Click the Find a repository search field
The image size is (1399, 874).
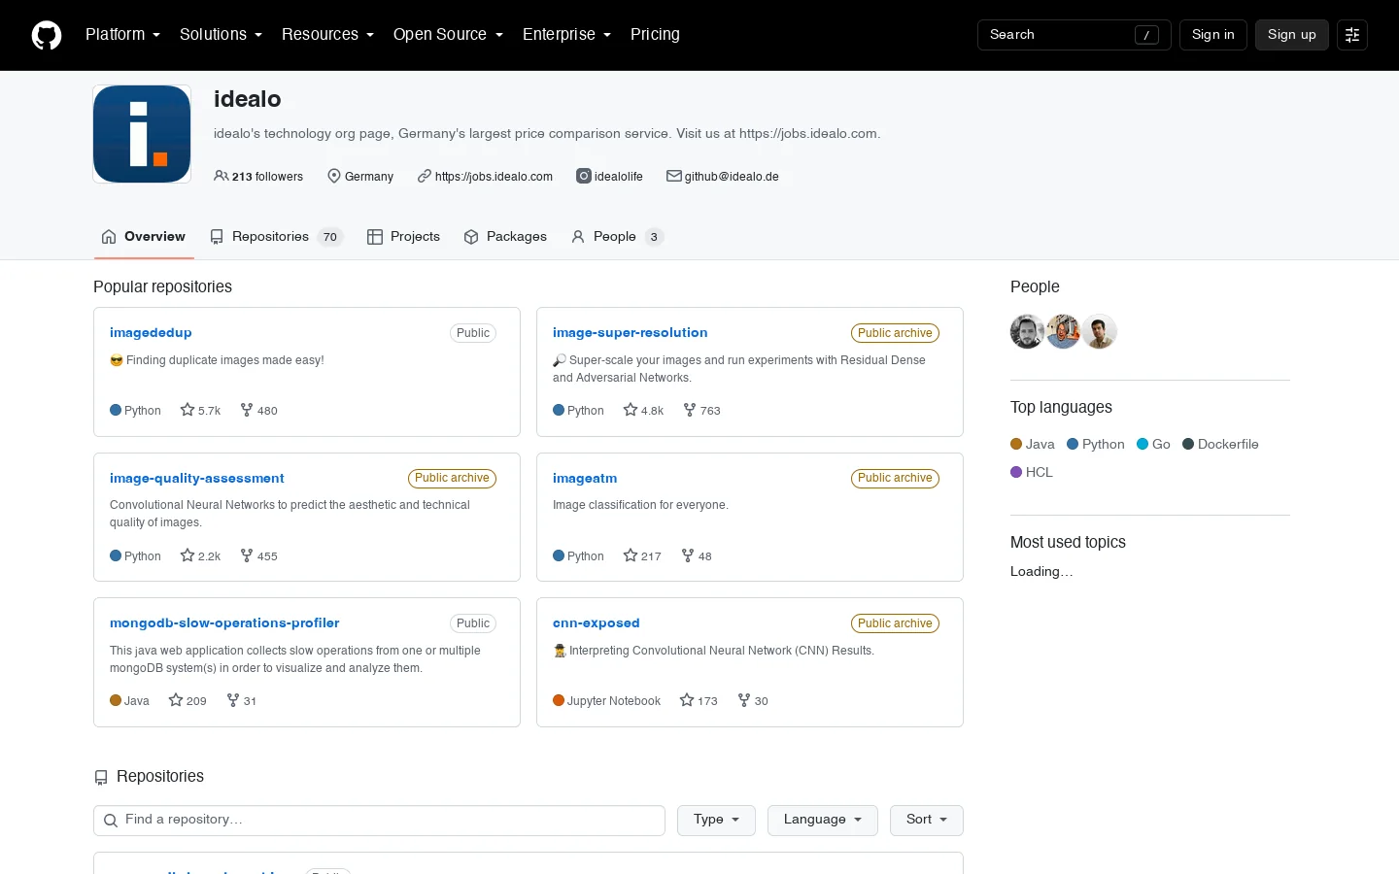coord(379,821)
